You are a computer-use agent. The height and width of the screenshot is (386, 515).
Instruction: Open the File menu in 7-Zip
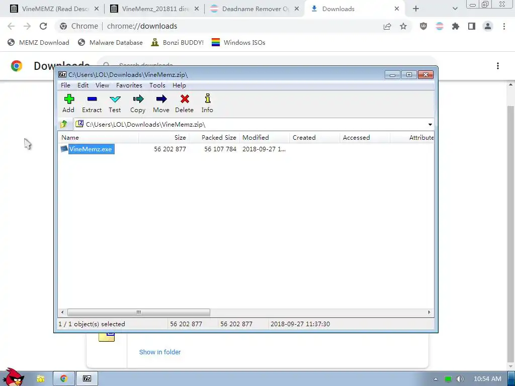66,85
